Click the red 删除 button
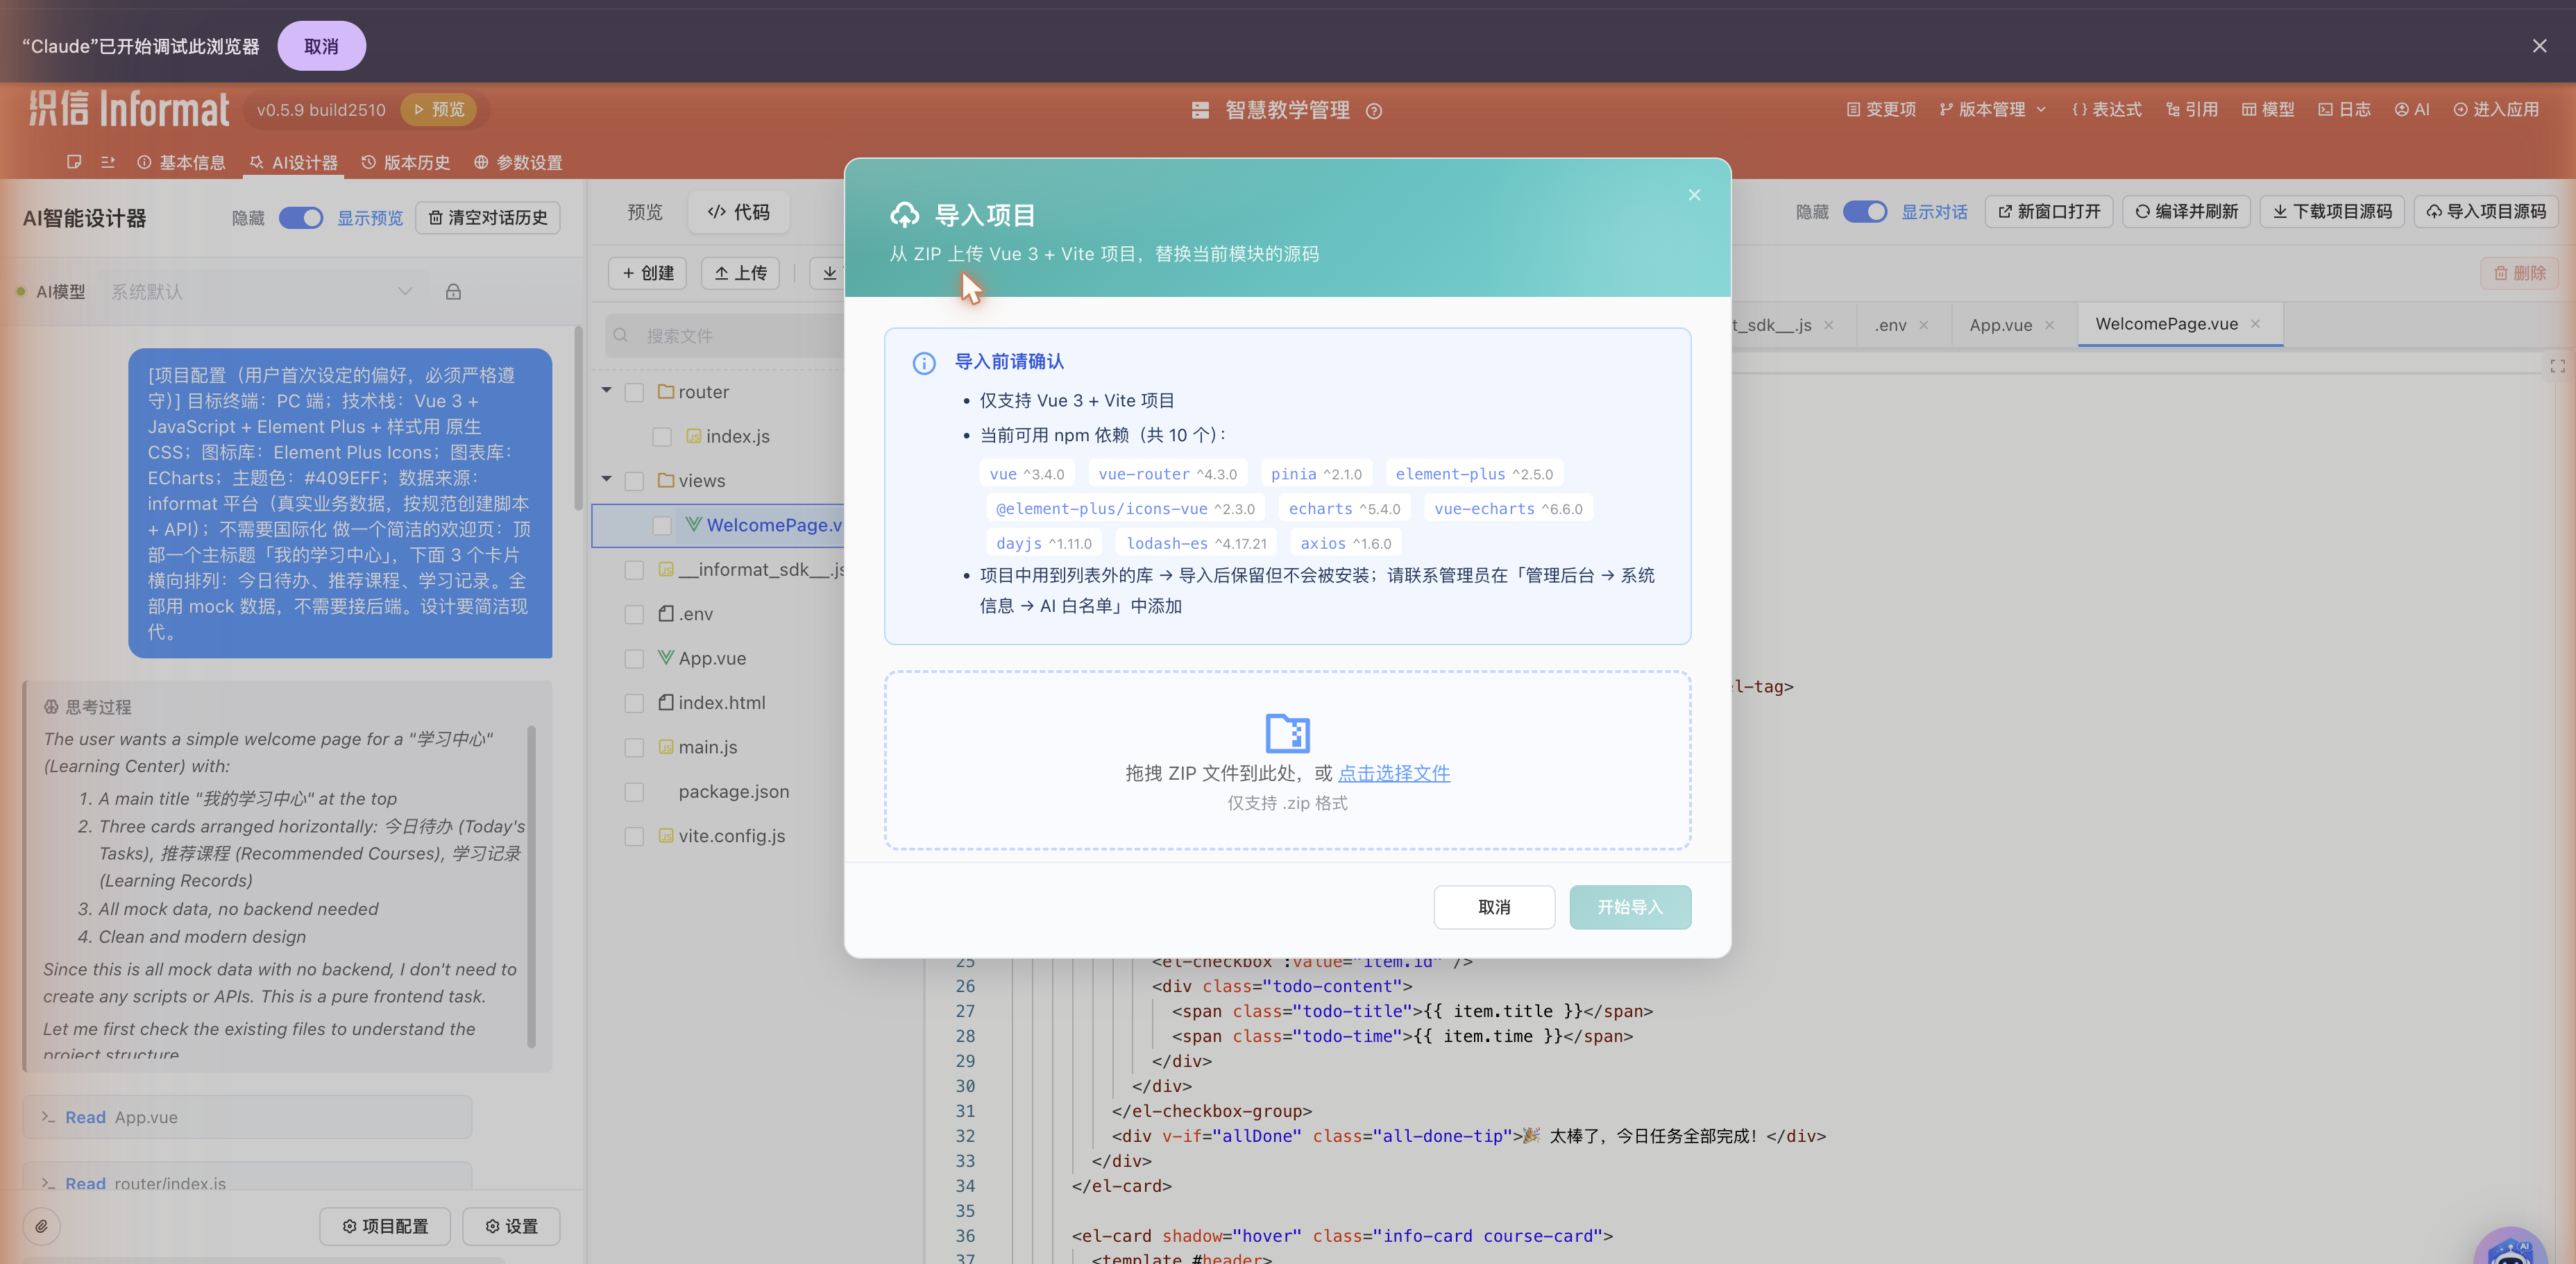Image resolution: width=2576 pixels, height=1264 pixels. click(2518, 273)
